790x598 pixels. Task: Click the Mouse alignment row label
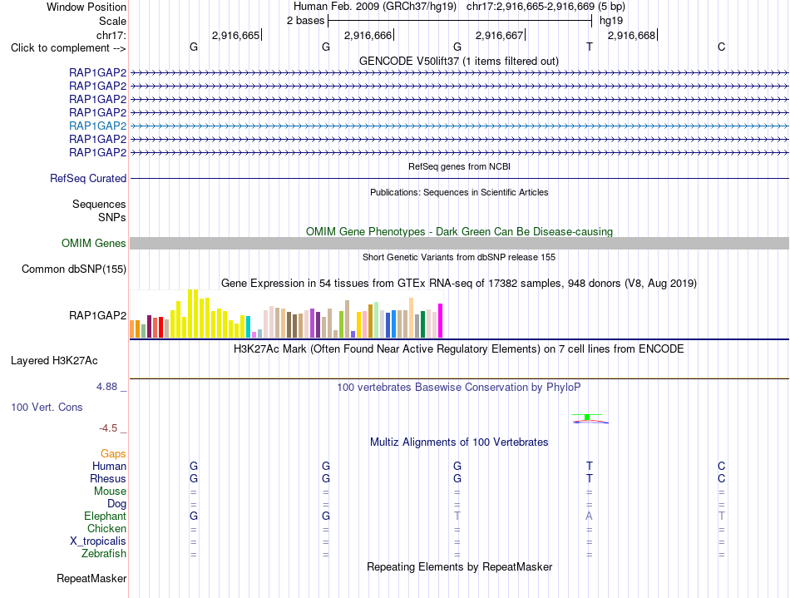pos(110,492)
